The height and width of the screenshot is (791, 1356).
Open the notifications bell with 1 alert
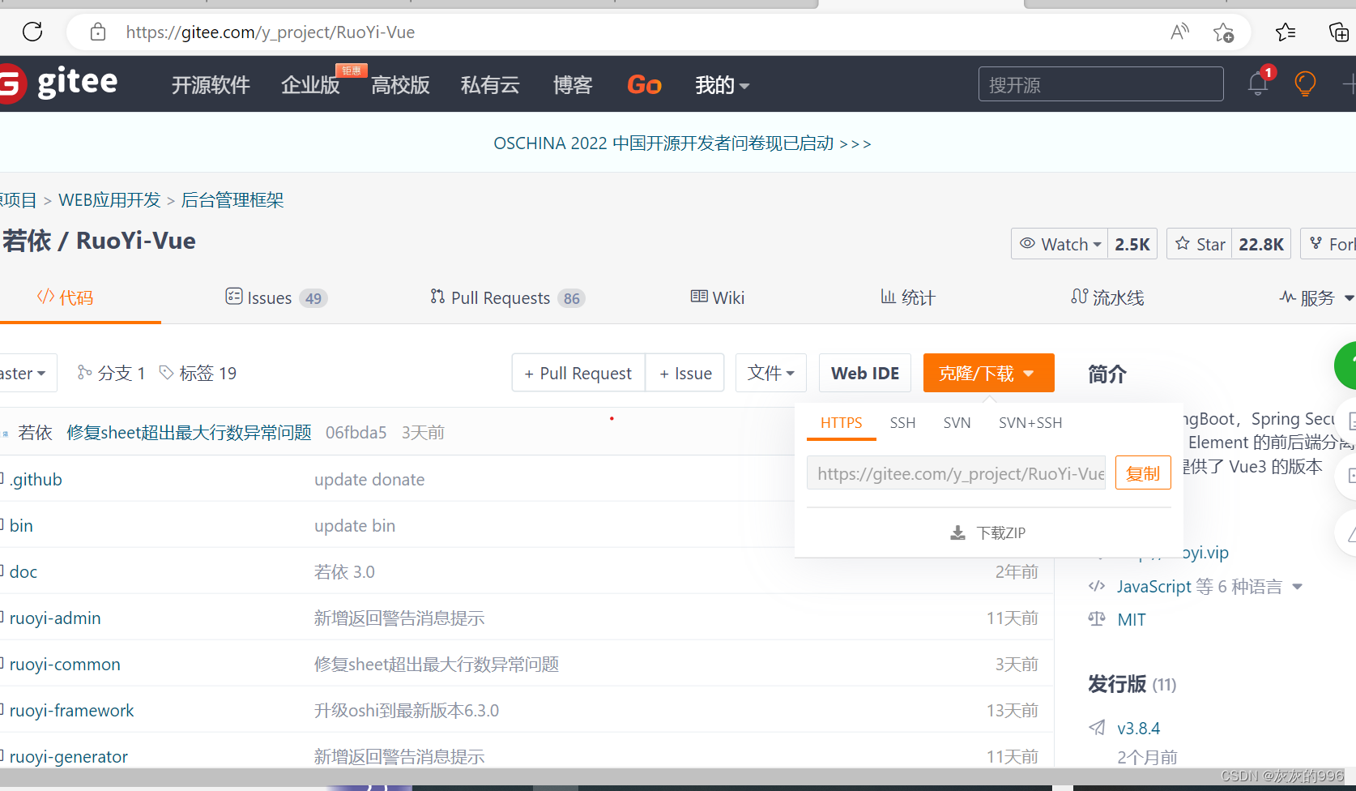[x=1258, y=83]
